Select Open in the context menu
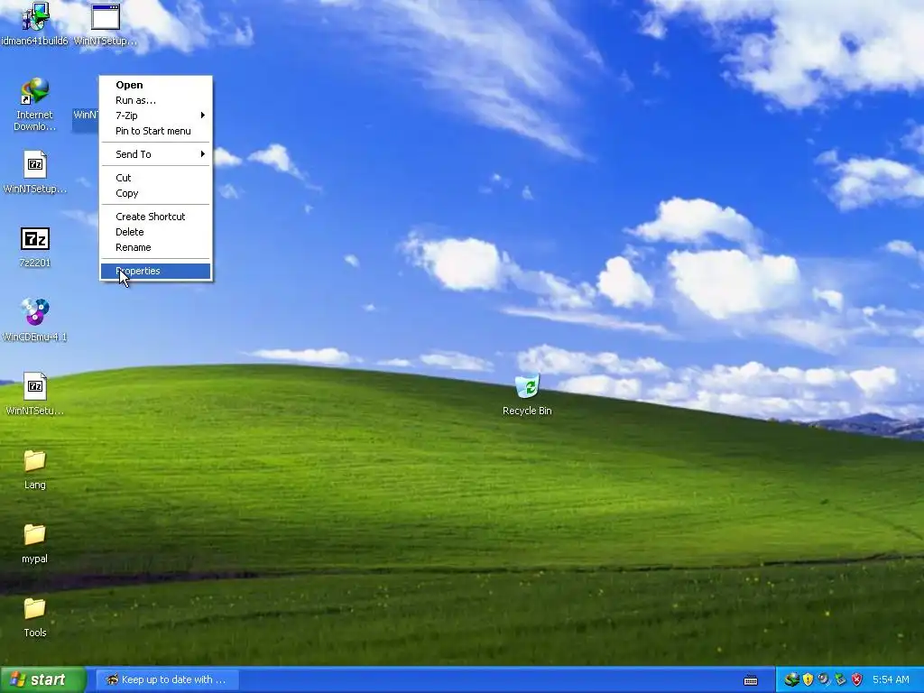924x693 pixels. [155, 85]
